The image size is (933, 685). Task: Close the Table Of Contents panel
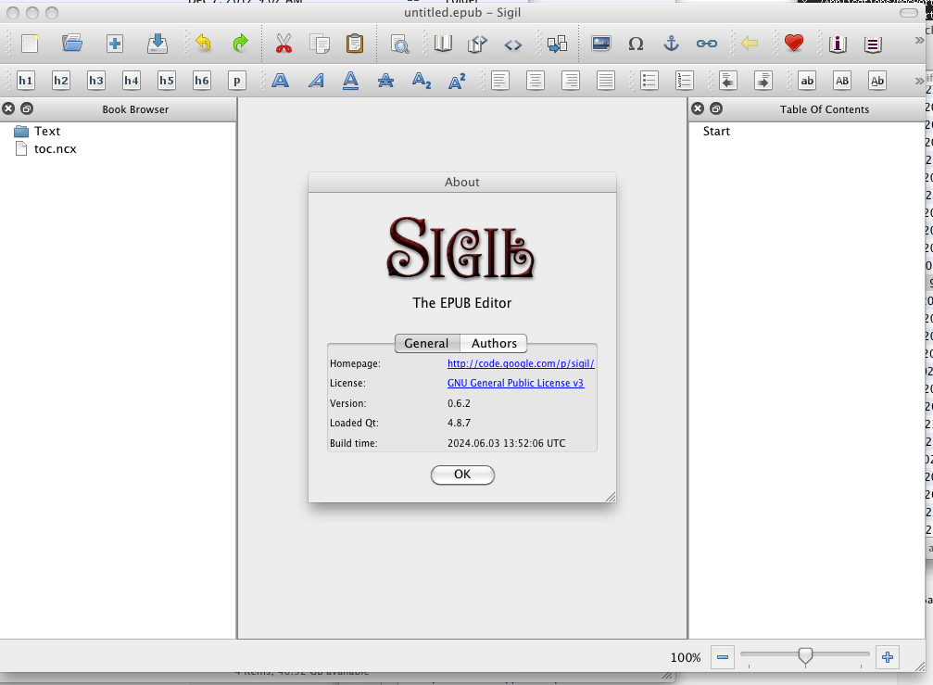pos(698,108)
